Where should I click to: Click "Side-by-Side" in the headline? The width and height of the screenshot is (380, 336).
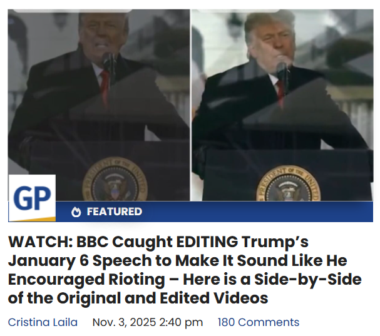[308, 279]
